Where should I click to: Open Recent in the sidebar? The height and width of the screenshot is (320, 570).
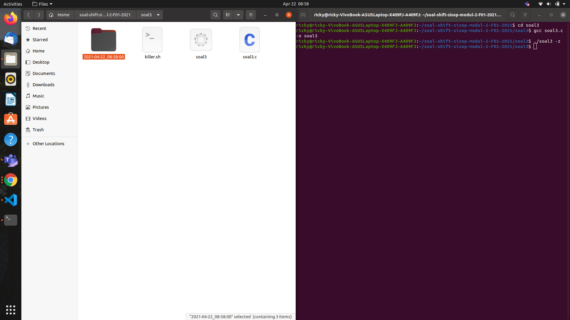pyautogui.click(x=49, y=28)
